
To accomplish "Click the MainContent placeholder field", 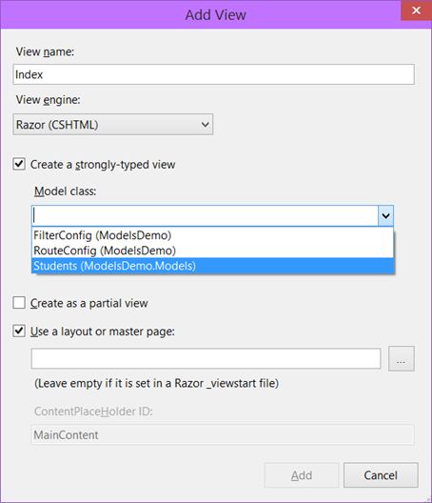I will [223, 434].
